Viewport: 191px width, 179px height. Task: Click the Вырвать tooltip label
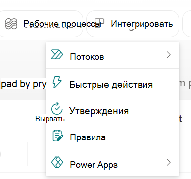point(49,119)
